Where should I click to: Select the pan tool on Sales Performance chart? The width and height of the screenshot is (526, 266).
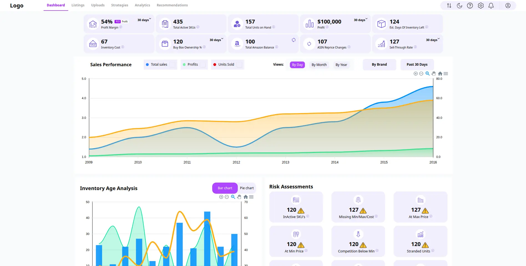point(433,73)
